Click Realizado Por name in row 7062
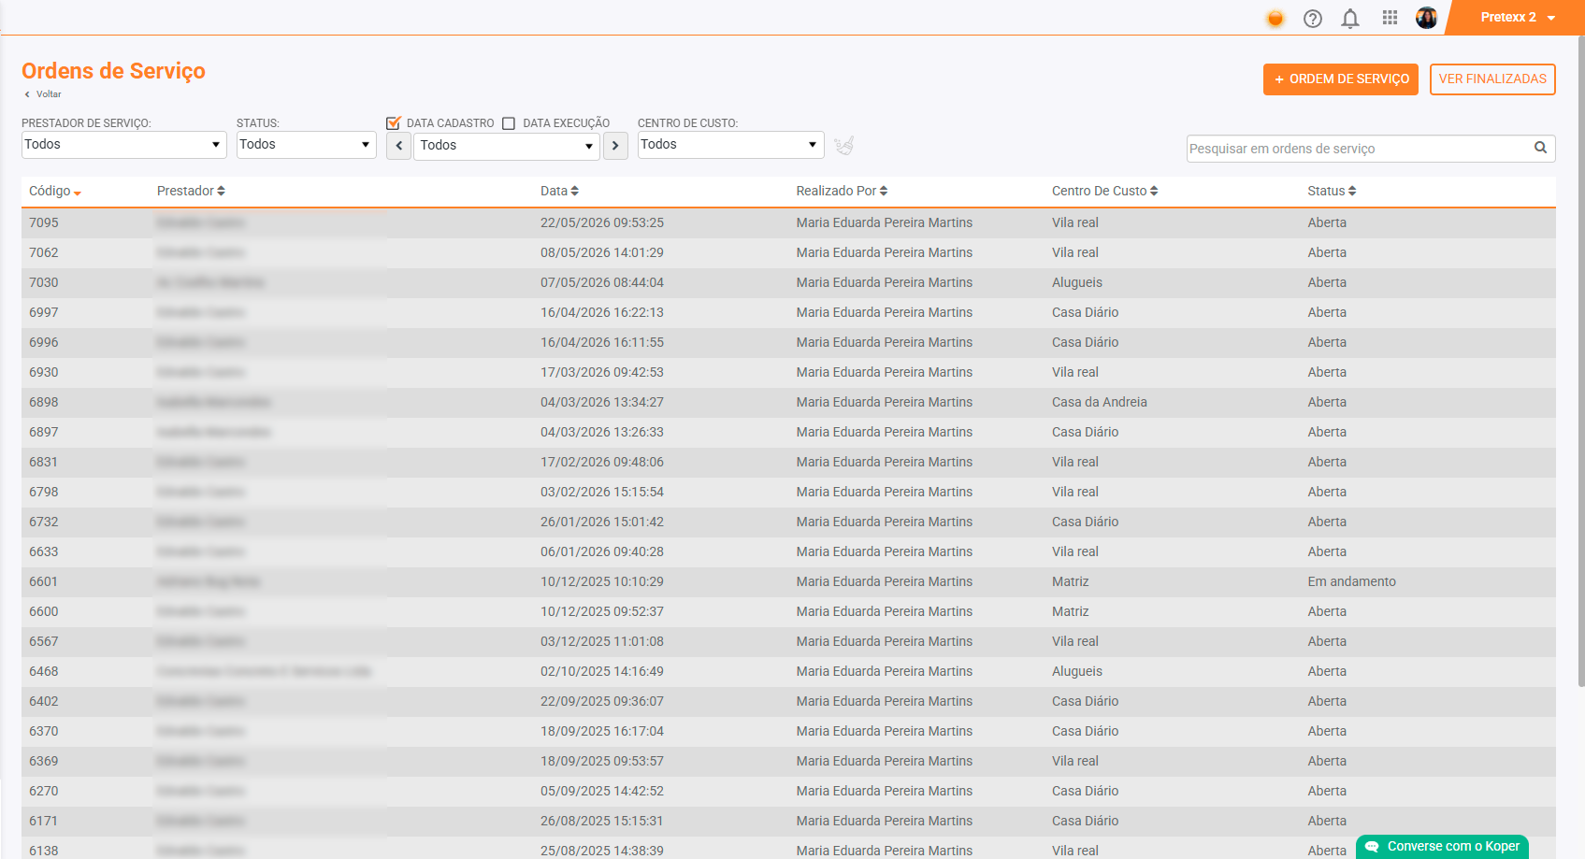The height and width of the screenshot is (859, 1585). click(x=885, y=252)
